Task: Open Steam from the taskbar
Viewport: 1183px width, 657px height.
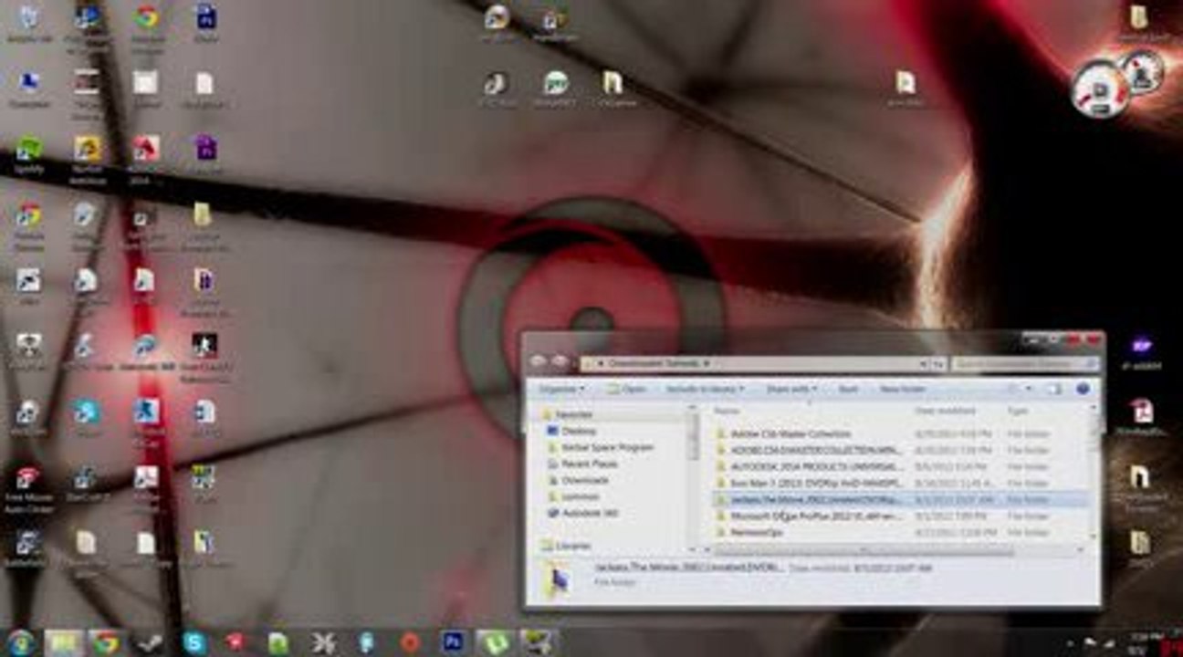Action: point(150,642)
